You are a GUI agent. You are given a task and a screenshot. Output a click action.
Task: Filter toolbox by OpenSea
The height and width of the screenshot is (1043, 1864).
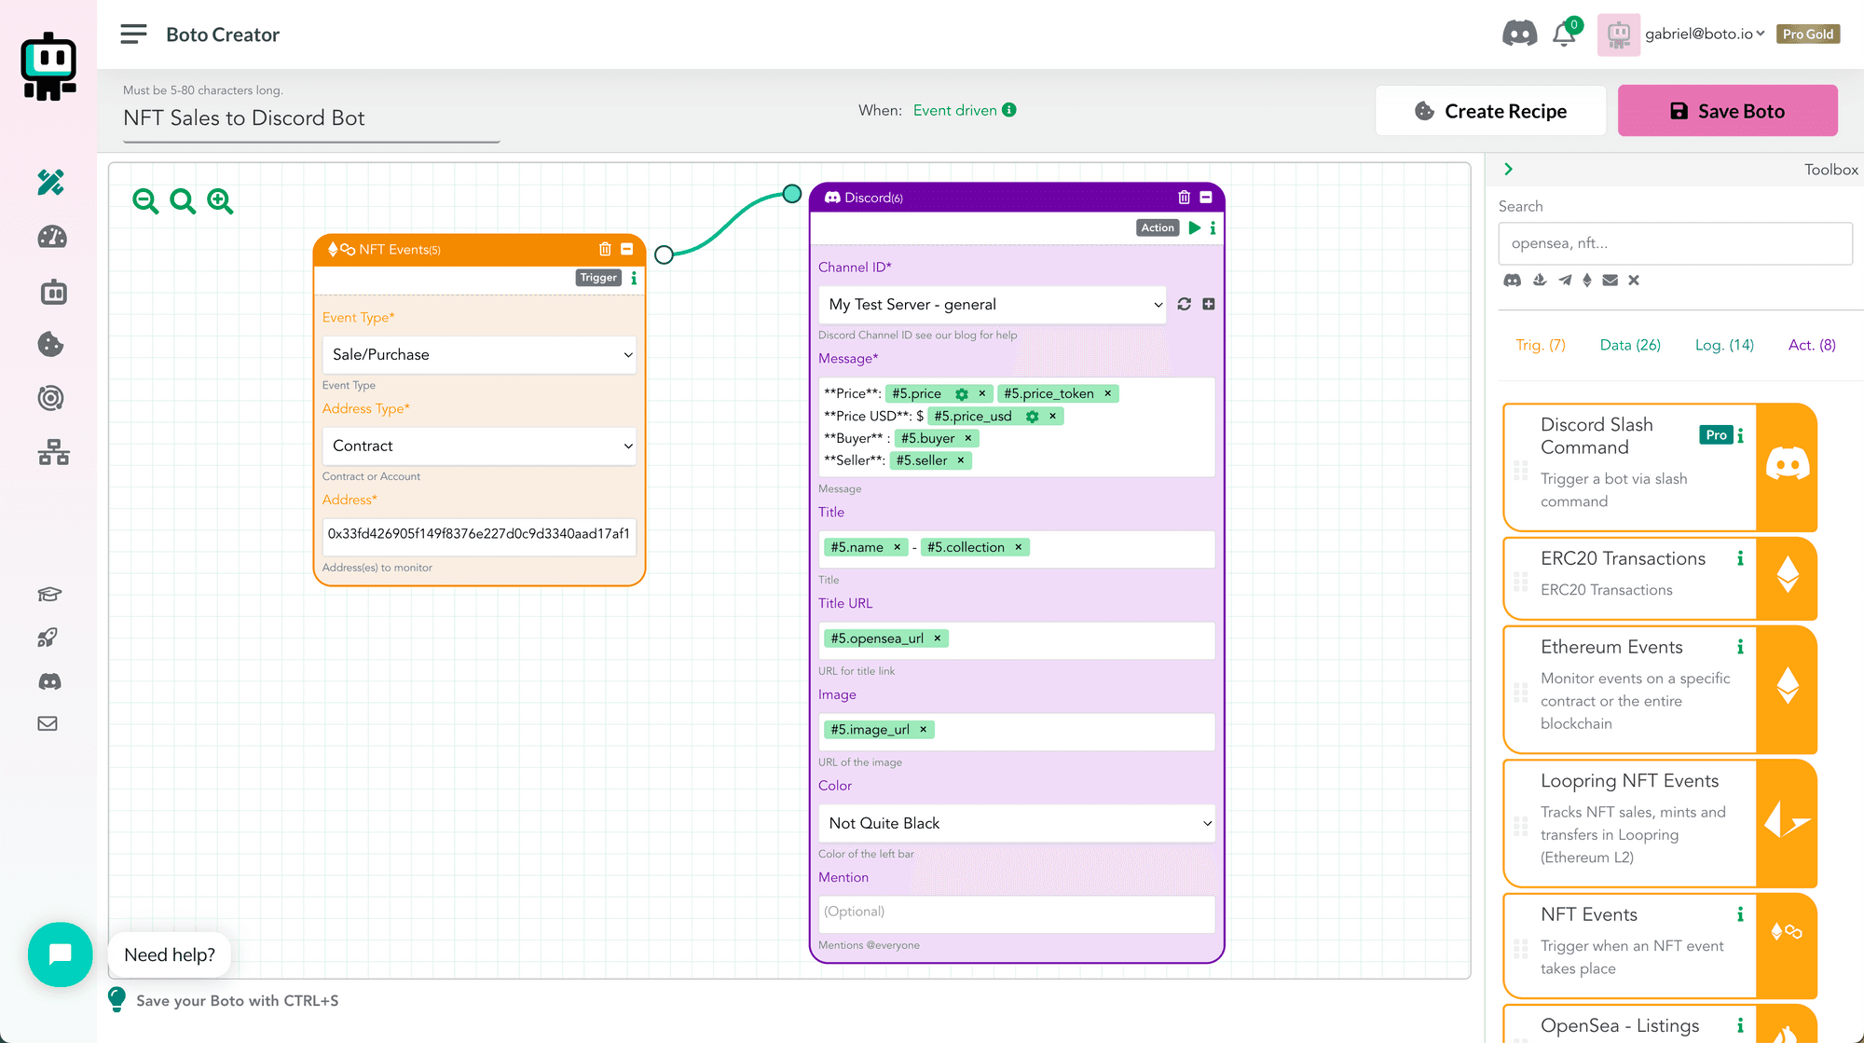click(1540, 280)
